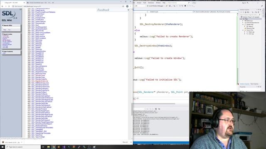
Task: Open the SDL_RenderDrawLine link
Action: tap(40, 81)
